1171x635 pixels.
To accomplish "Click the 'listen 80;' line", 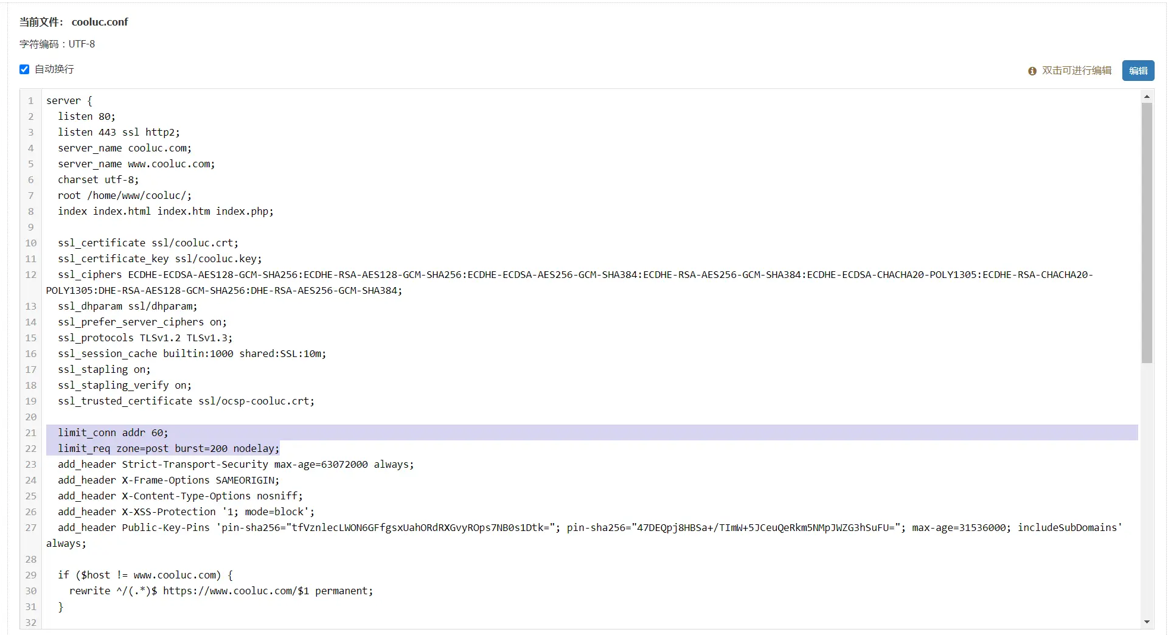I will pyautogui.click(x=86, y=116).
